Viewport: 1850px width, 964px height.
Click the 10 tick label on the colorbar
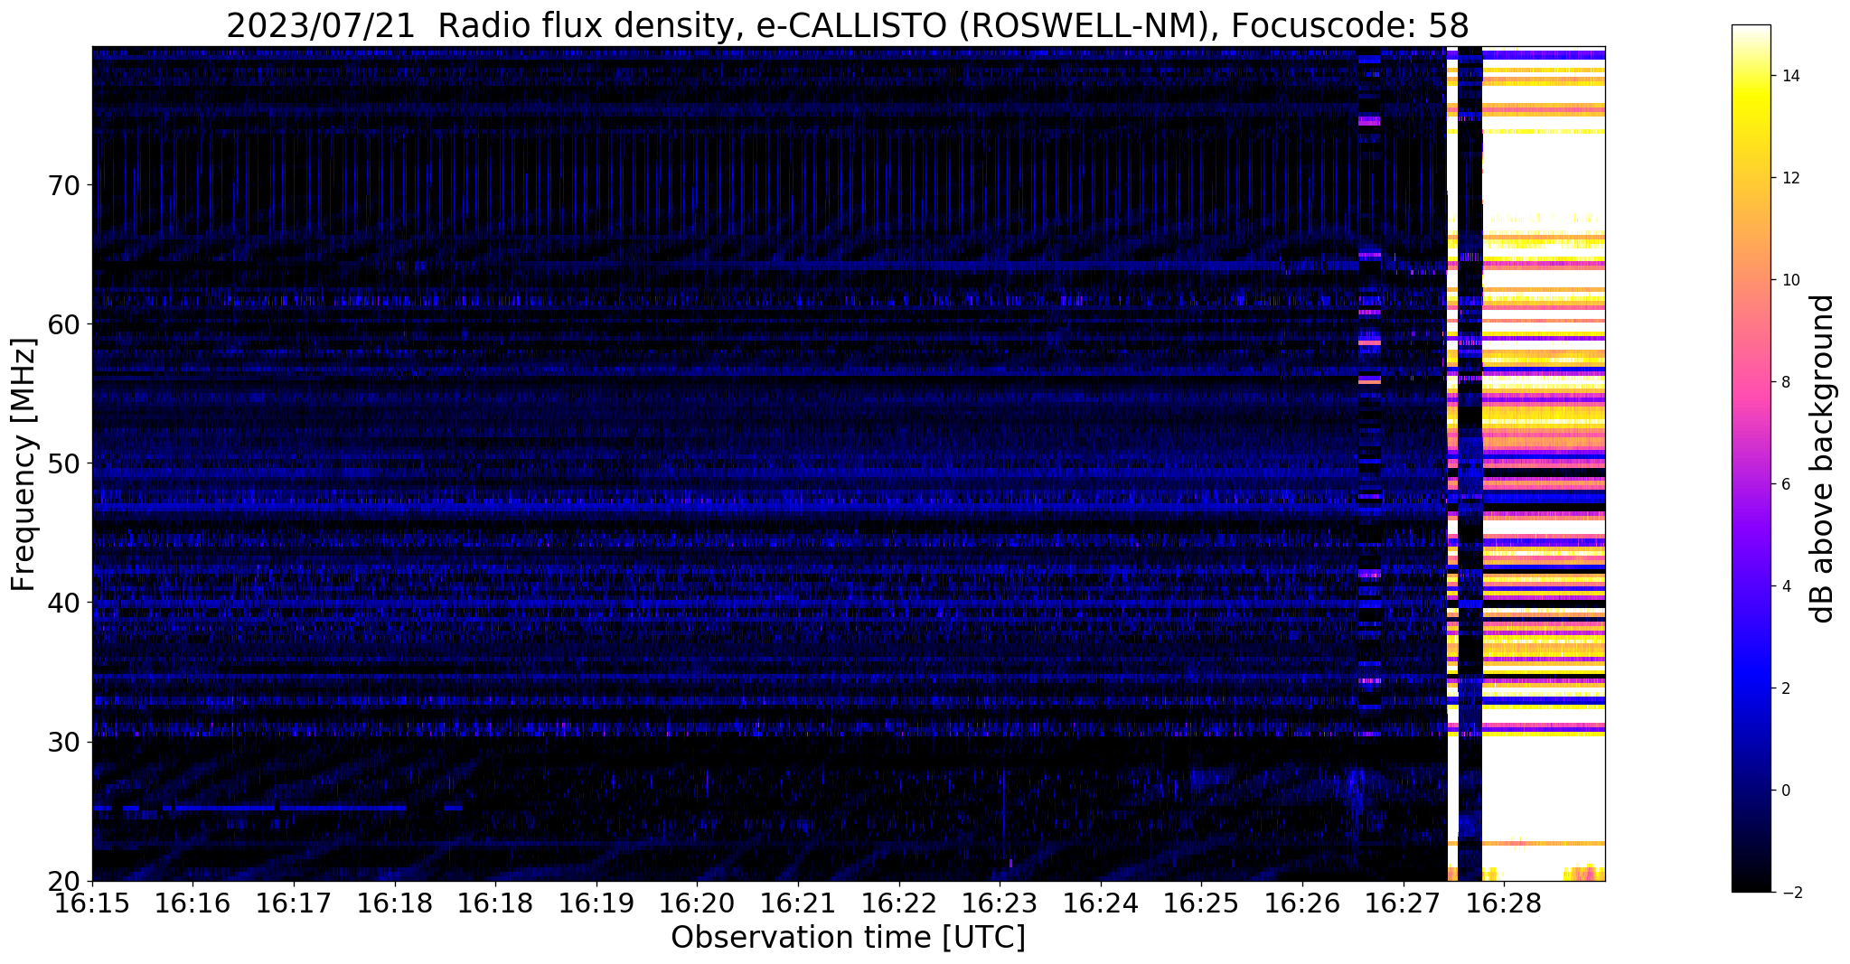(x=1789, y=280)
